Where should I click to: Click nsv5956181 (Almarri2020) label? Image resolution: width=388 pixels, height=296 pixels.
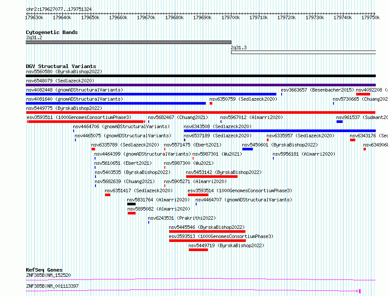[x=304, y=154]
